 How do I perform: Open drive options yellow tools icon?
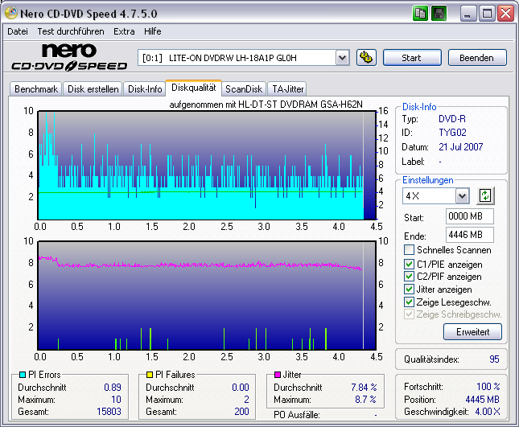(366, 58)
